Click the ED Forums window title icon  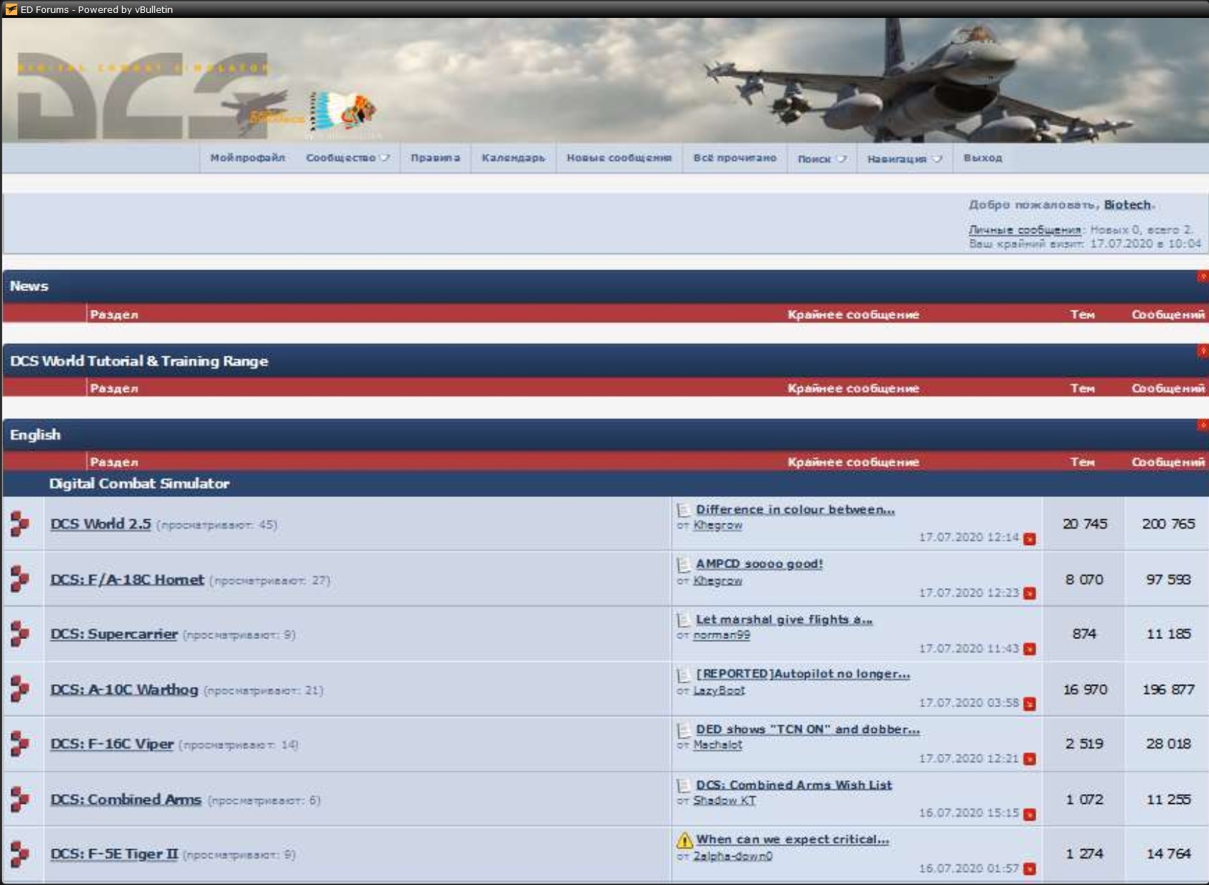point(11,9)
